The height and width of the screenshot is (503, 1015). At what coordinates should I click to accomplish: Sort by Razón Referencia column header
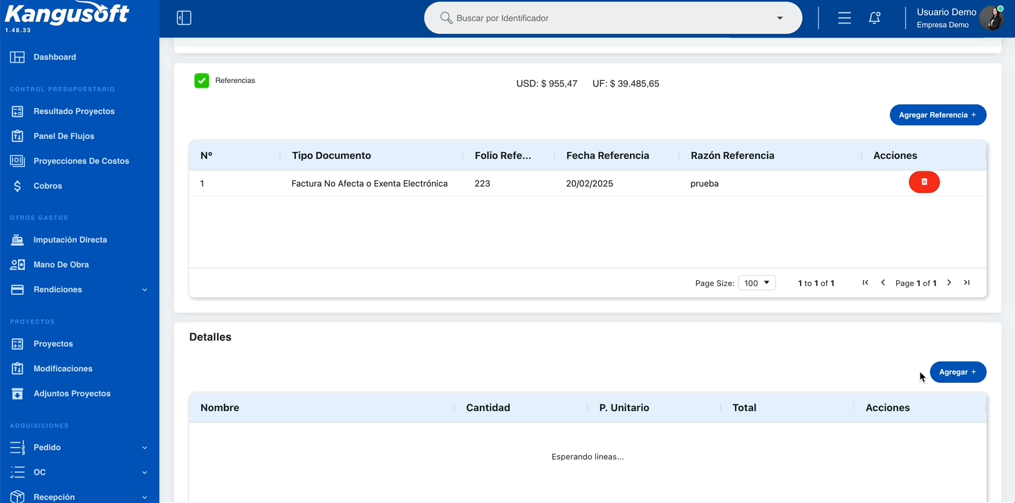tap(732, 155)
